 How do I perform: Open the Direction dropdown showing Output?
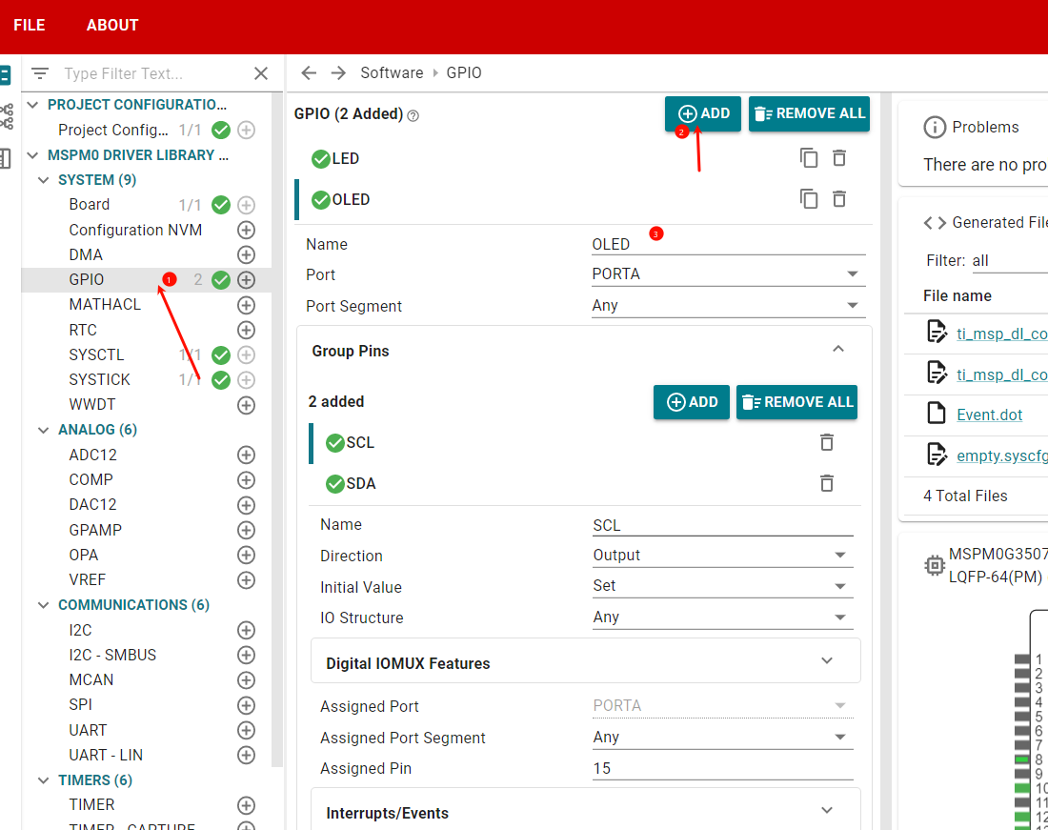click(x=722, y=556)
